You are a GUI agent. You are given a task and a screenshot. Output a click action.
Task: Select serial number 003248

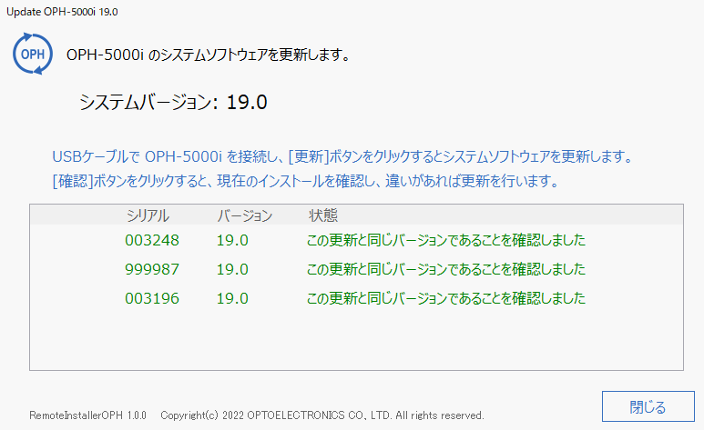click(152, 240)
